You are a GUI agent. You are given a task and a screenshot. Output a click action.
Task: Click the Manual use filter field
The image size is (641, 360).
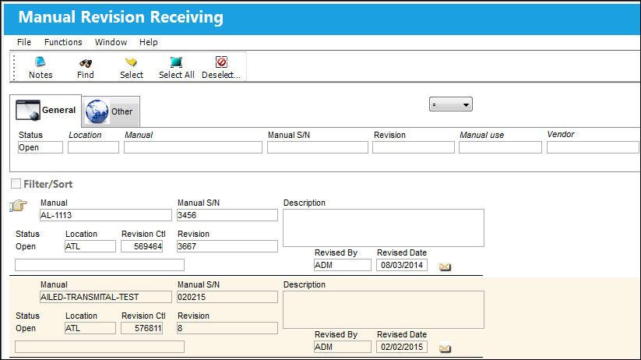click(x=500, y=147)
